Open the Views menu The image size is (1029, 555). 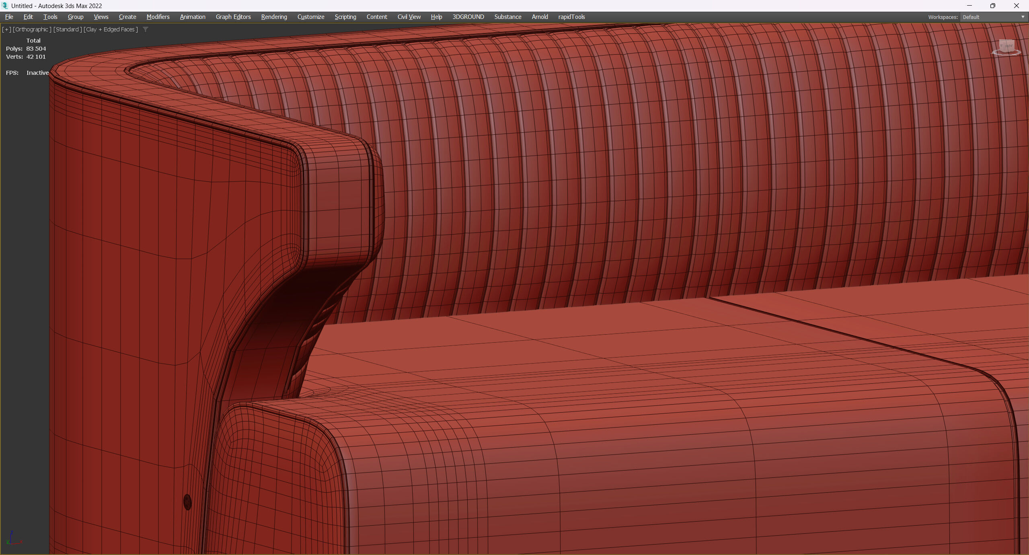(x=101, y=17)
